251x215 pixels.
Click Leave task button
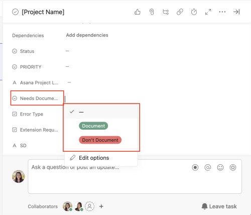coord(219,206)
